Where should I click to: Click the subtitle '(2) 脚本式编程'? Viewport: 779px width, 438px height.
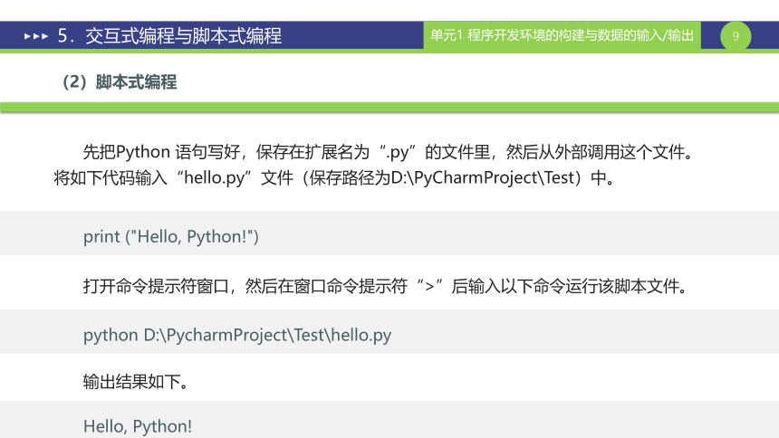point(120,82)
